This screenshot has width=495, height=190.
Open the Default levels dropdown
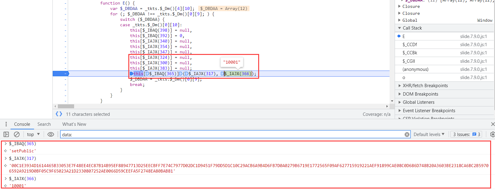[x=429, y=135]
